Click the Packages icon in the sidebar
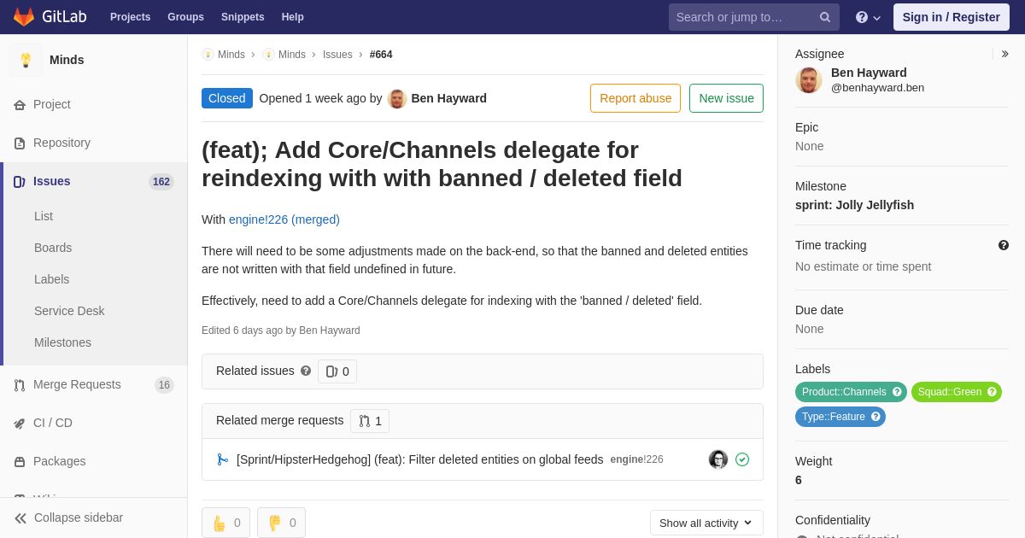1025x538 pixels. click(20, 462)
